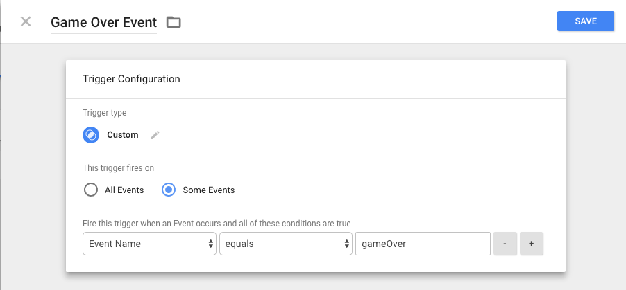
Task: Click the 'Fire this trigger when' condition text
Action: (x=217, y=224)
